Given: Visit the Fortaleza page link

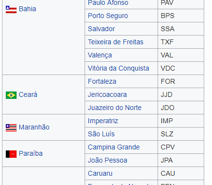Looking at the screenshot, I should (102, 81).
